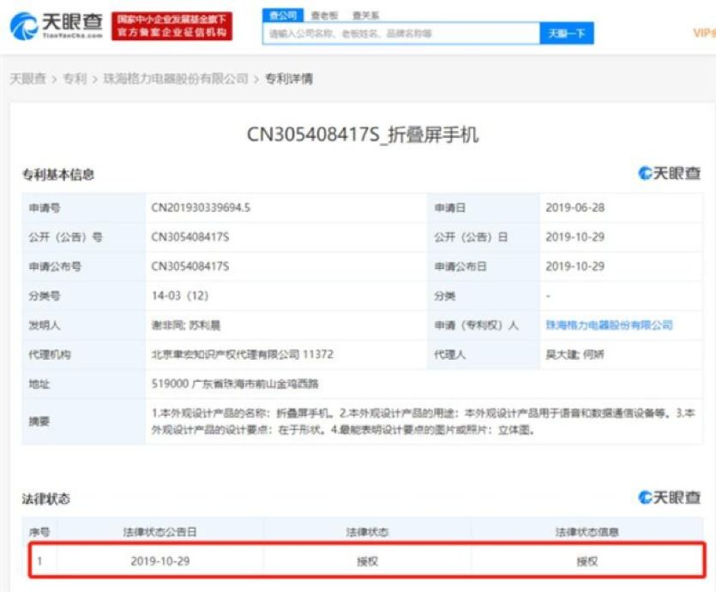Click application date 2019-06-28

575,207
